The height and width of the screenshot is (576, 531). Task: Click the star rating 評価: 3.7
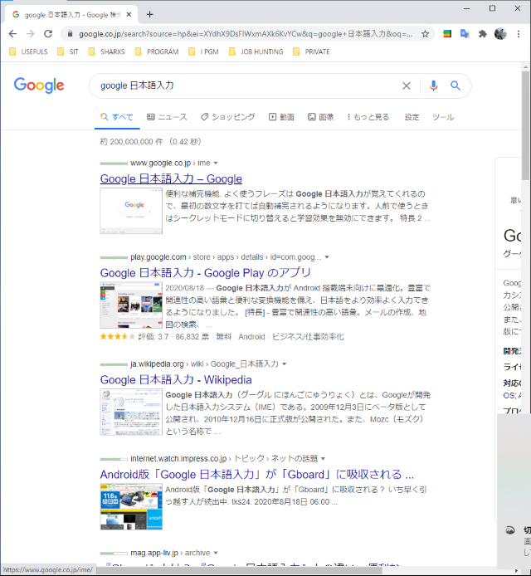point(134,336)
